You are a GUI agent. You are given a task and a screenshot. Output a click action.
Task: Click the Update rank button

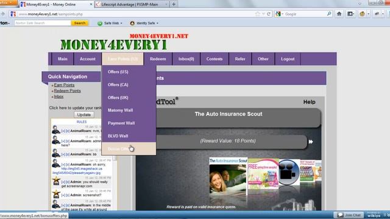[x=84, y=115]
